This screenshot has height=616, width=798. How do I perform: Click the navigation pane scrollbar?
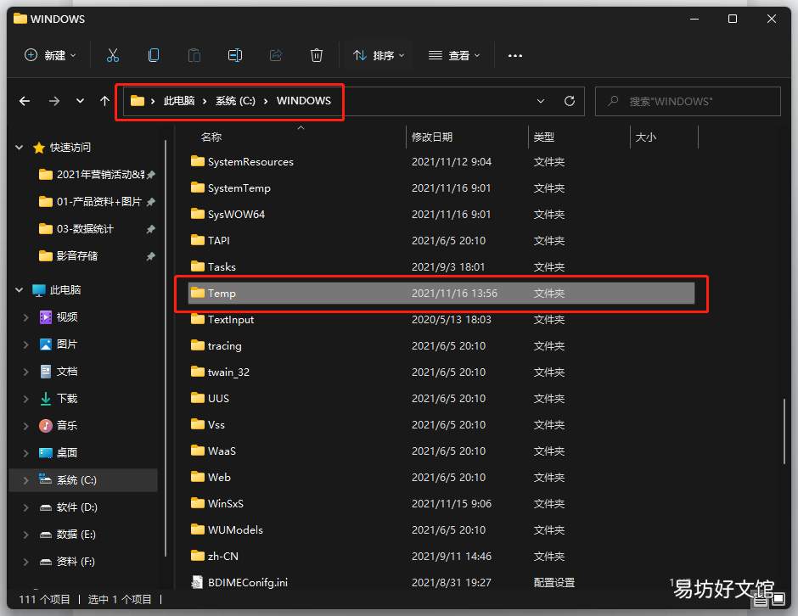pyautogui.click(x=166, y=349)
